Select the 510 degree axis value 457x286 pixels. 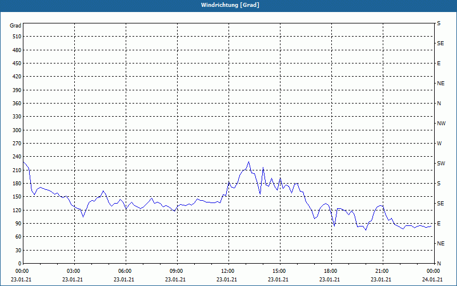point(17,37)
